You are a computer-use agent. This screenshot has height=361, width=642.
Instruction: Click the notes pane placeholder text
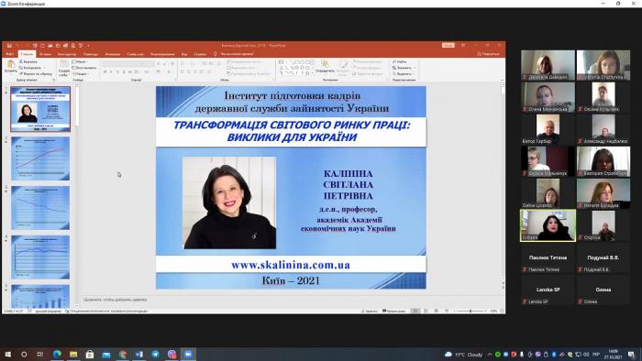tap(115, 300)
